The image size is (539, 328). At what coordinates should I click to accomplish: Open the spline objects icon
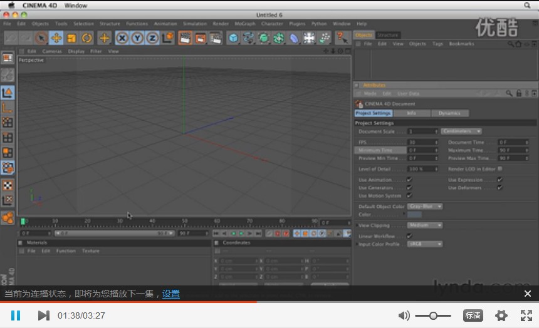[x=248, y=38]
